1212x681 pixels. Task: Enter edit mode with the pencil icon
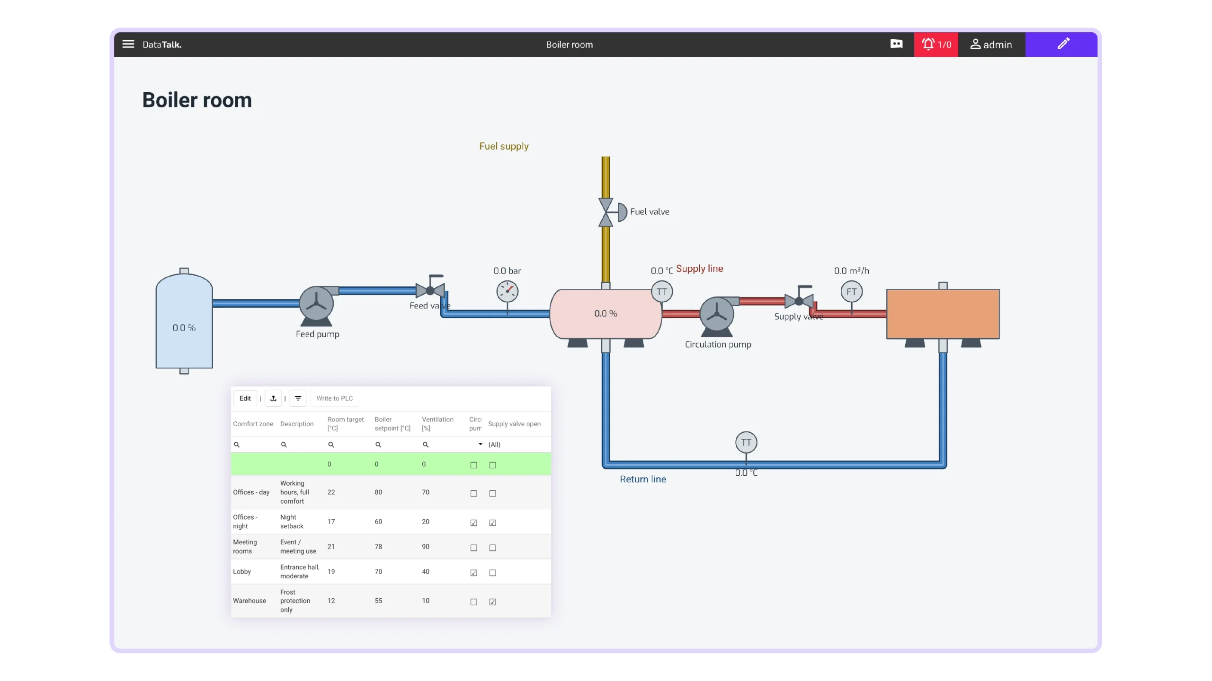(1061, 44)
